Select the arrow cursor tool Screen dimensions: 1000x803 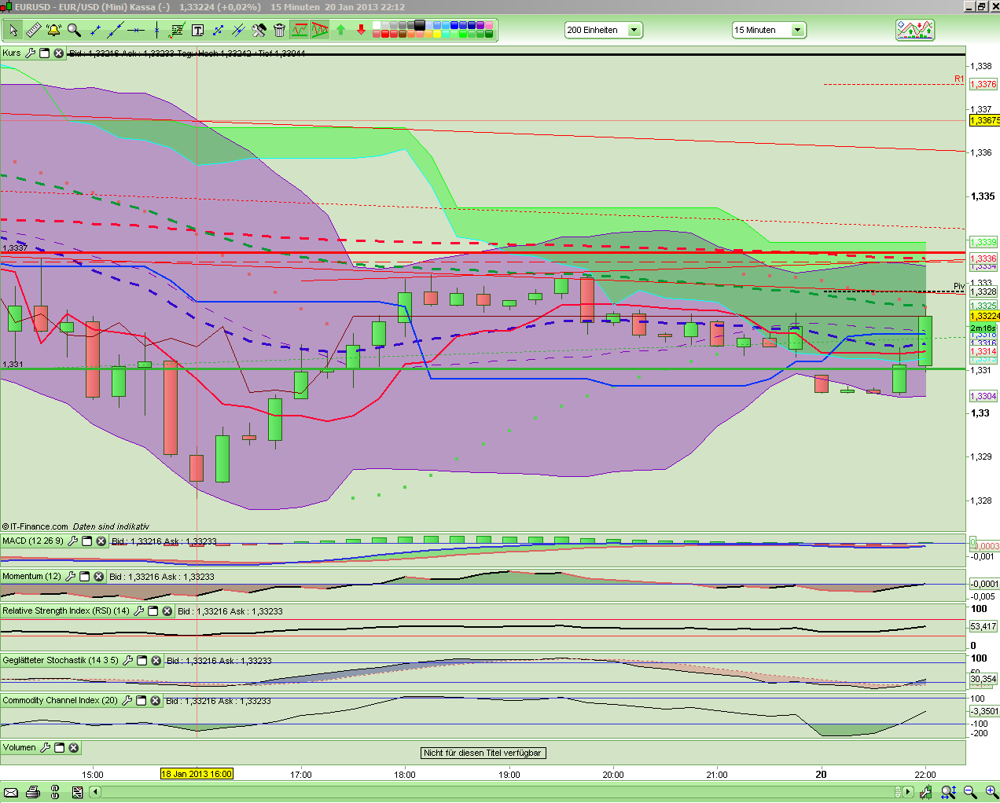coord(13,30)
